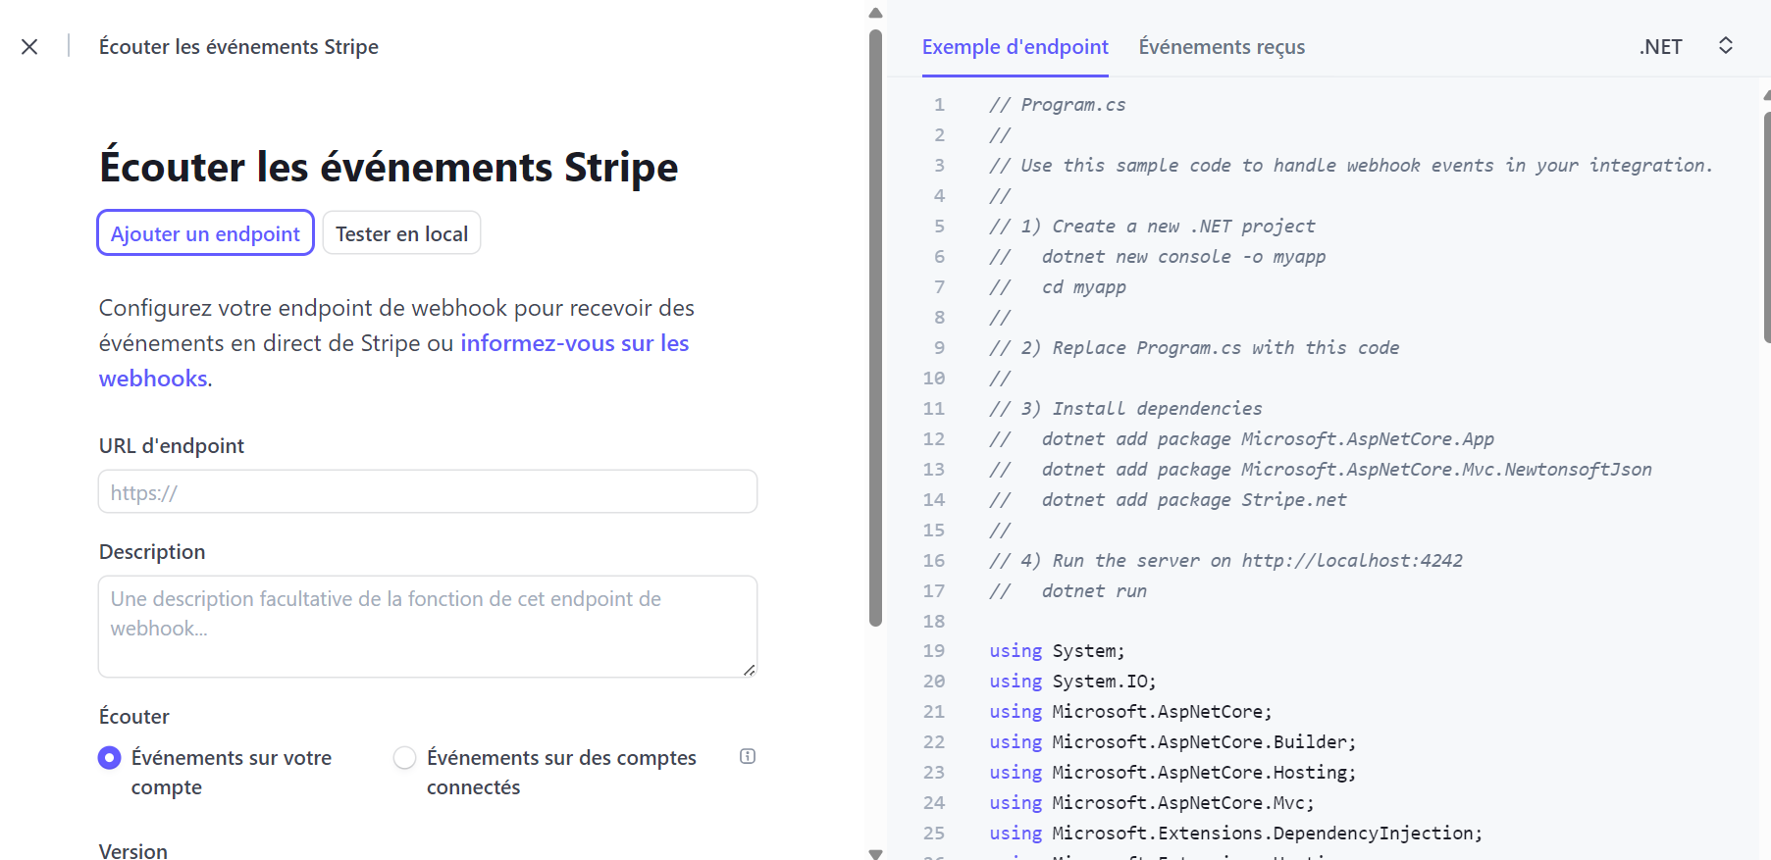Switch to the Exemple d'endpoint tab
This screenshot has height=860, width=1771.
coord(1015,47)
